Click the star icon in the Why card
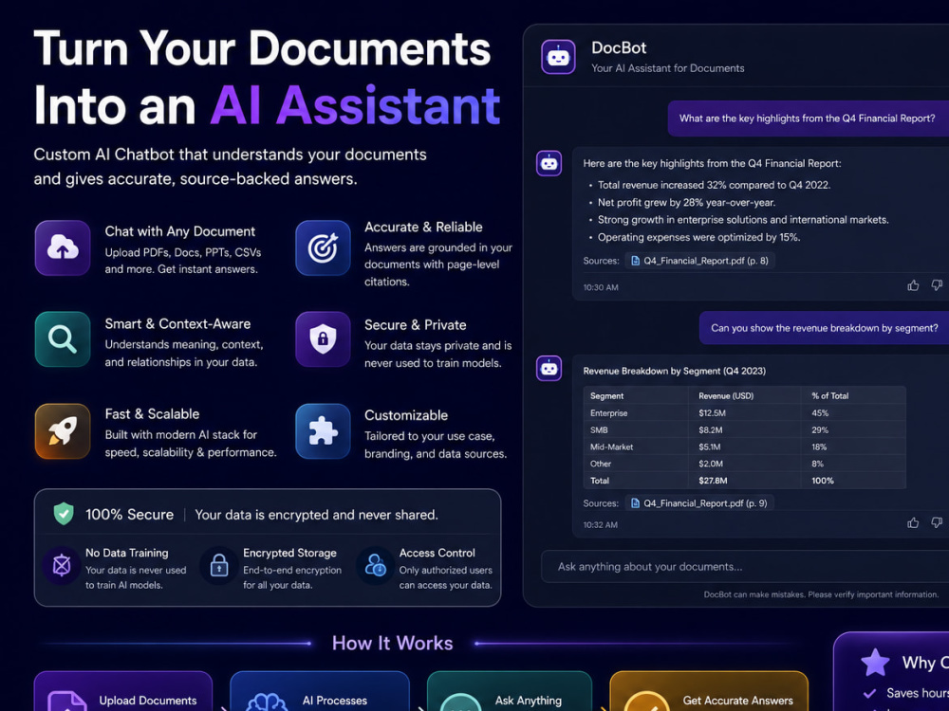 (x=875, y=662)
